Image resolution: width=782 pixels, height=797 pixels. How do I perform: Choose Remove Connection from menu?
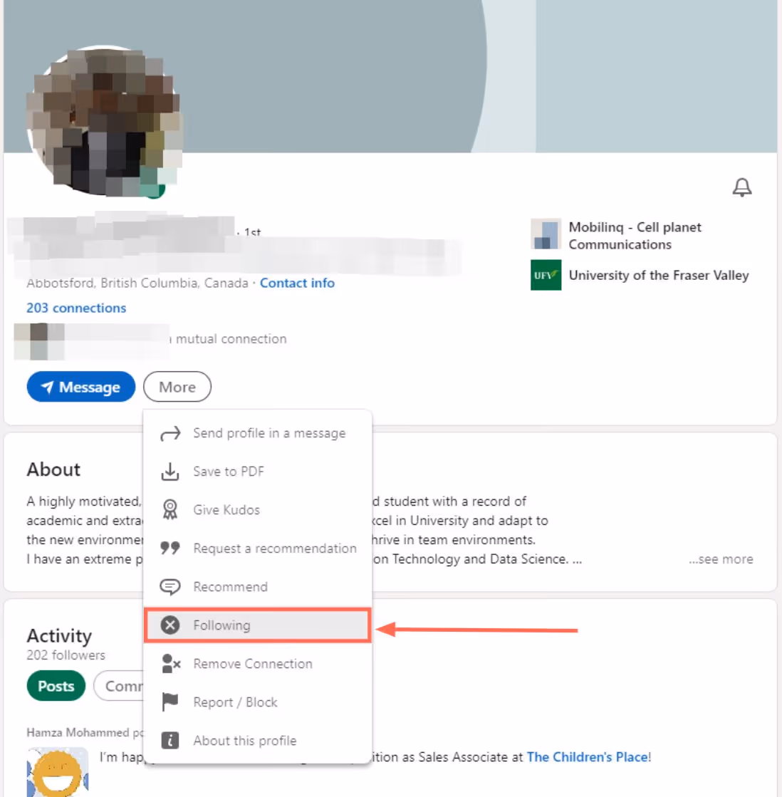tap(258, 664)
